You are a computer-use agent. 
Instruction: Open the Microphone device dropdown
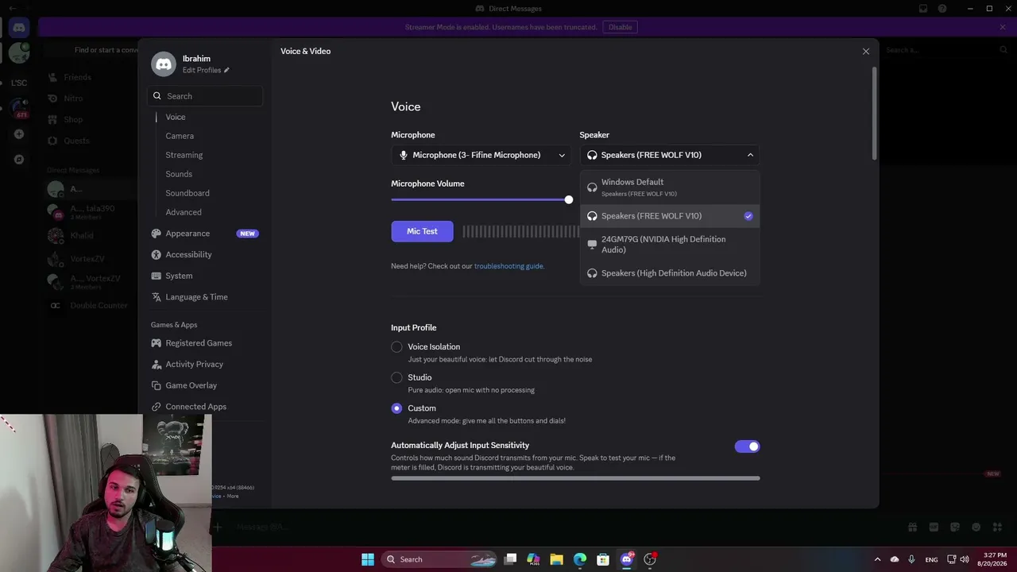[x=481, y=155]
